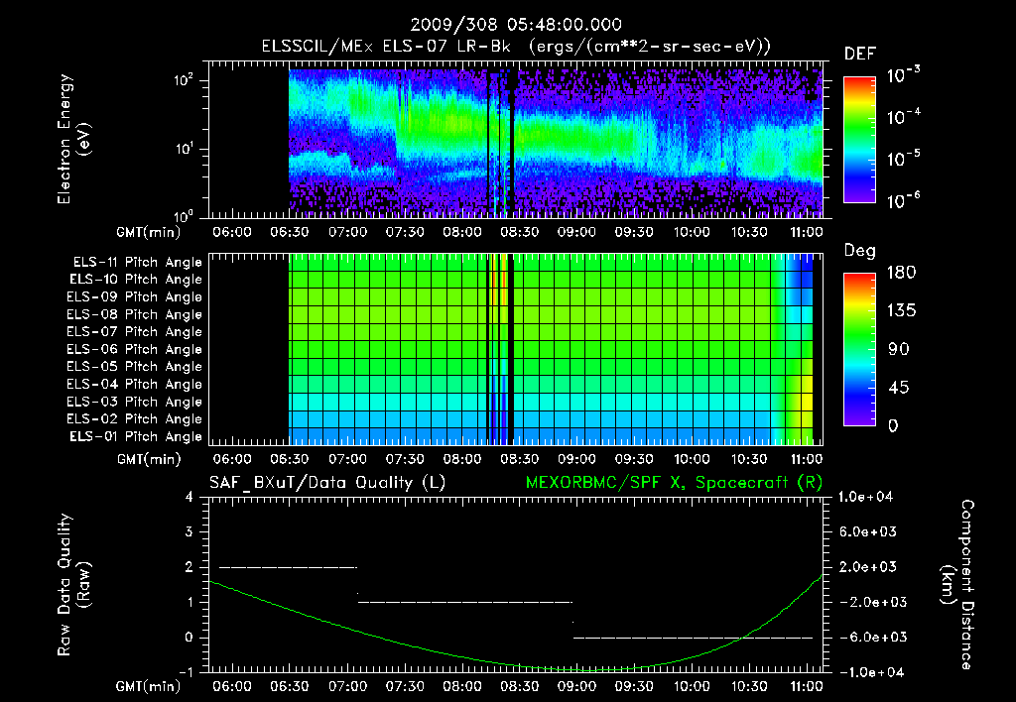The image size is (1016, 702).
Task: Click the 0 value on the Deg scale
Action: tap(893, 426)
